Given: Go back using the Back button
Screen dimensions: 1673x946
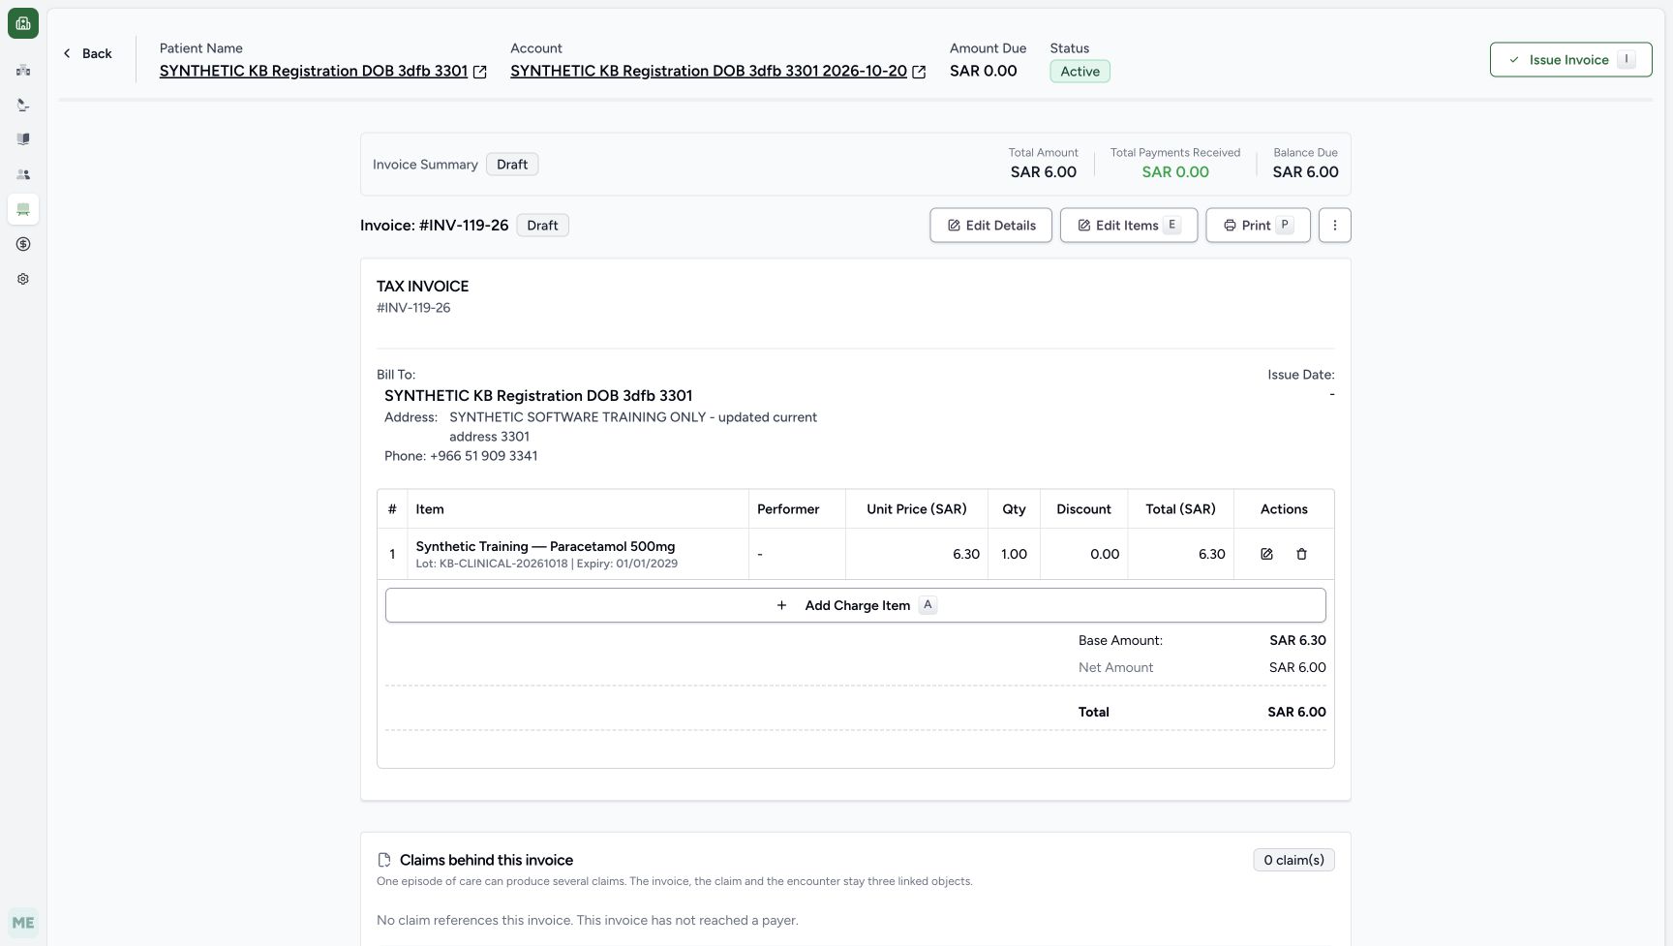Looking at the screenshot, I should pos(87,53).
